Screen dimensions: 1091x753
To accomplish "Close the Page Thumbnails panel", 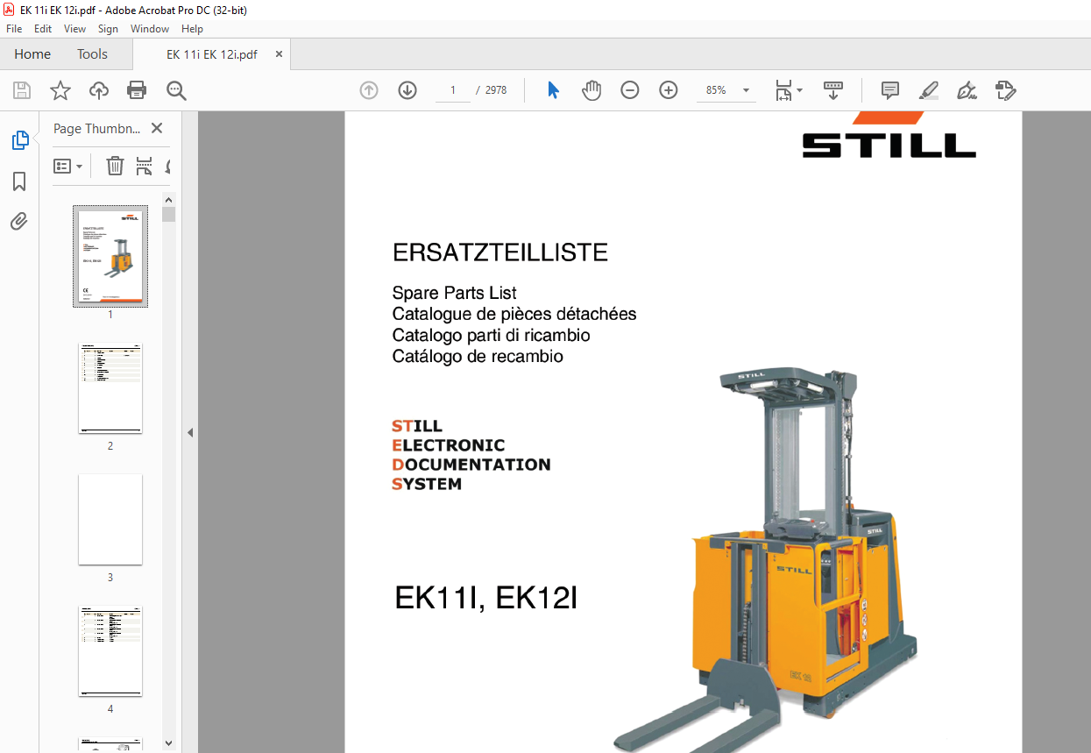I will (157, 128).
